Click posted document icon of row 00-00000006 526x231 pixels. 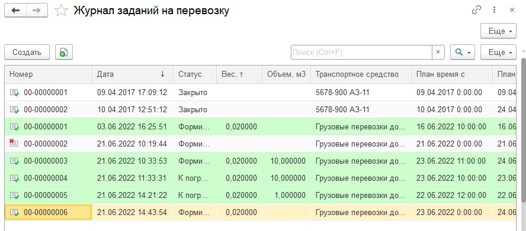(x=14, y=213)
